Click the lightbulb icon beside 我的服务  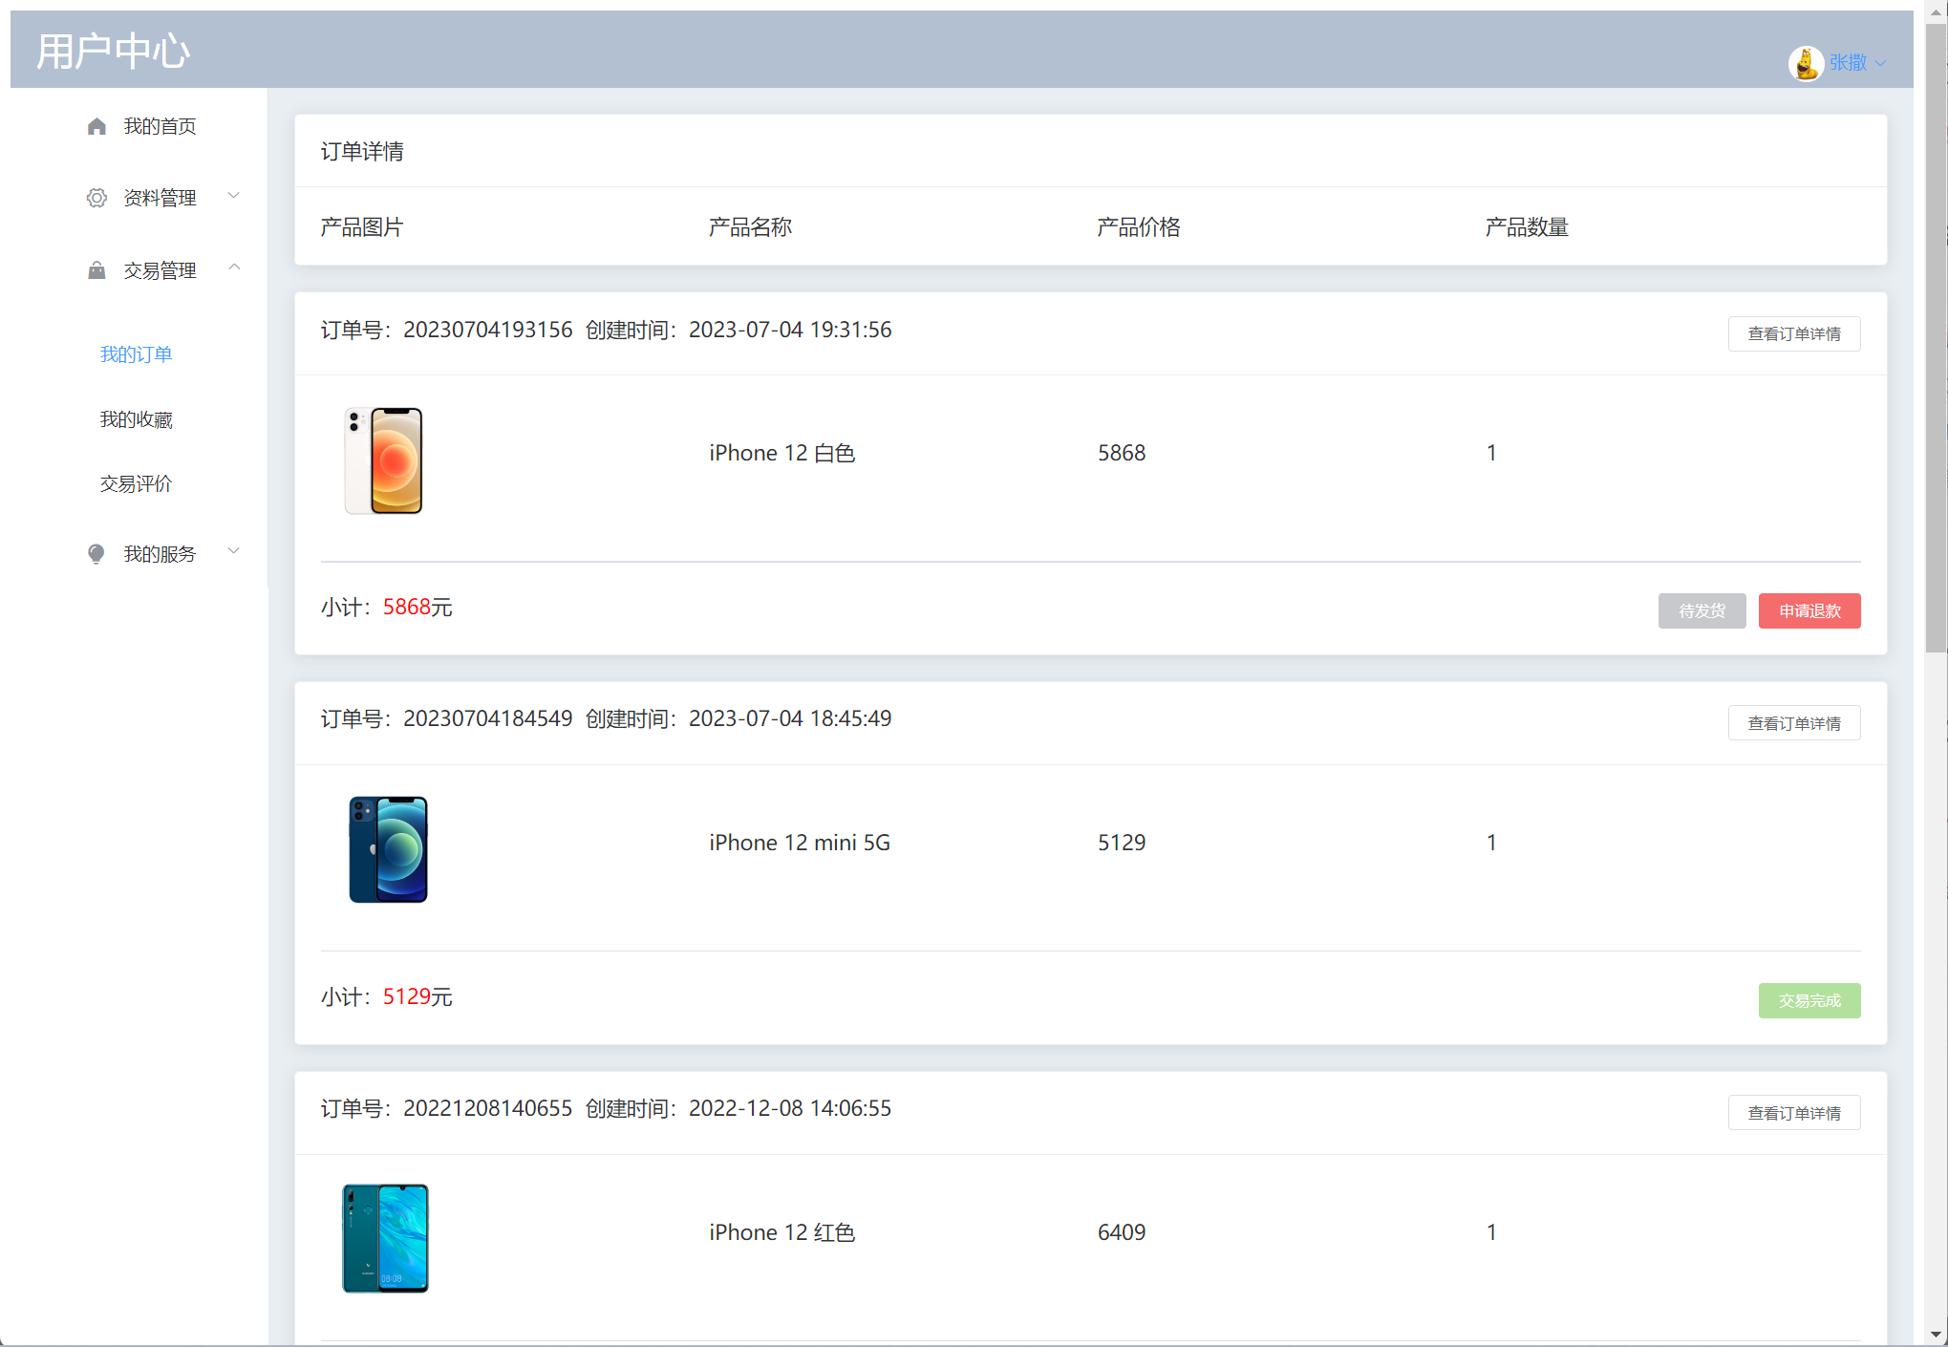pos(96,554)
